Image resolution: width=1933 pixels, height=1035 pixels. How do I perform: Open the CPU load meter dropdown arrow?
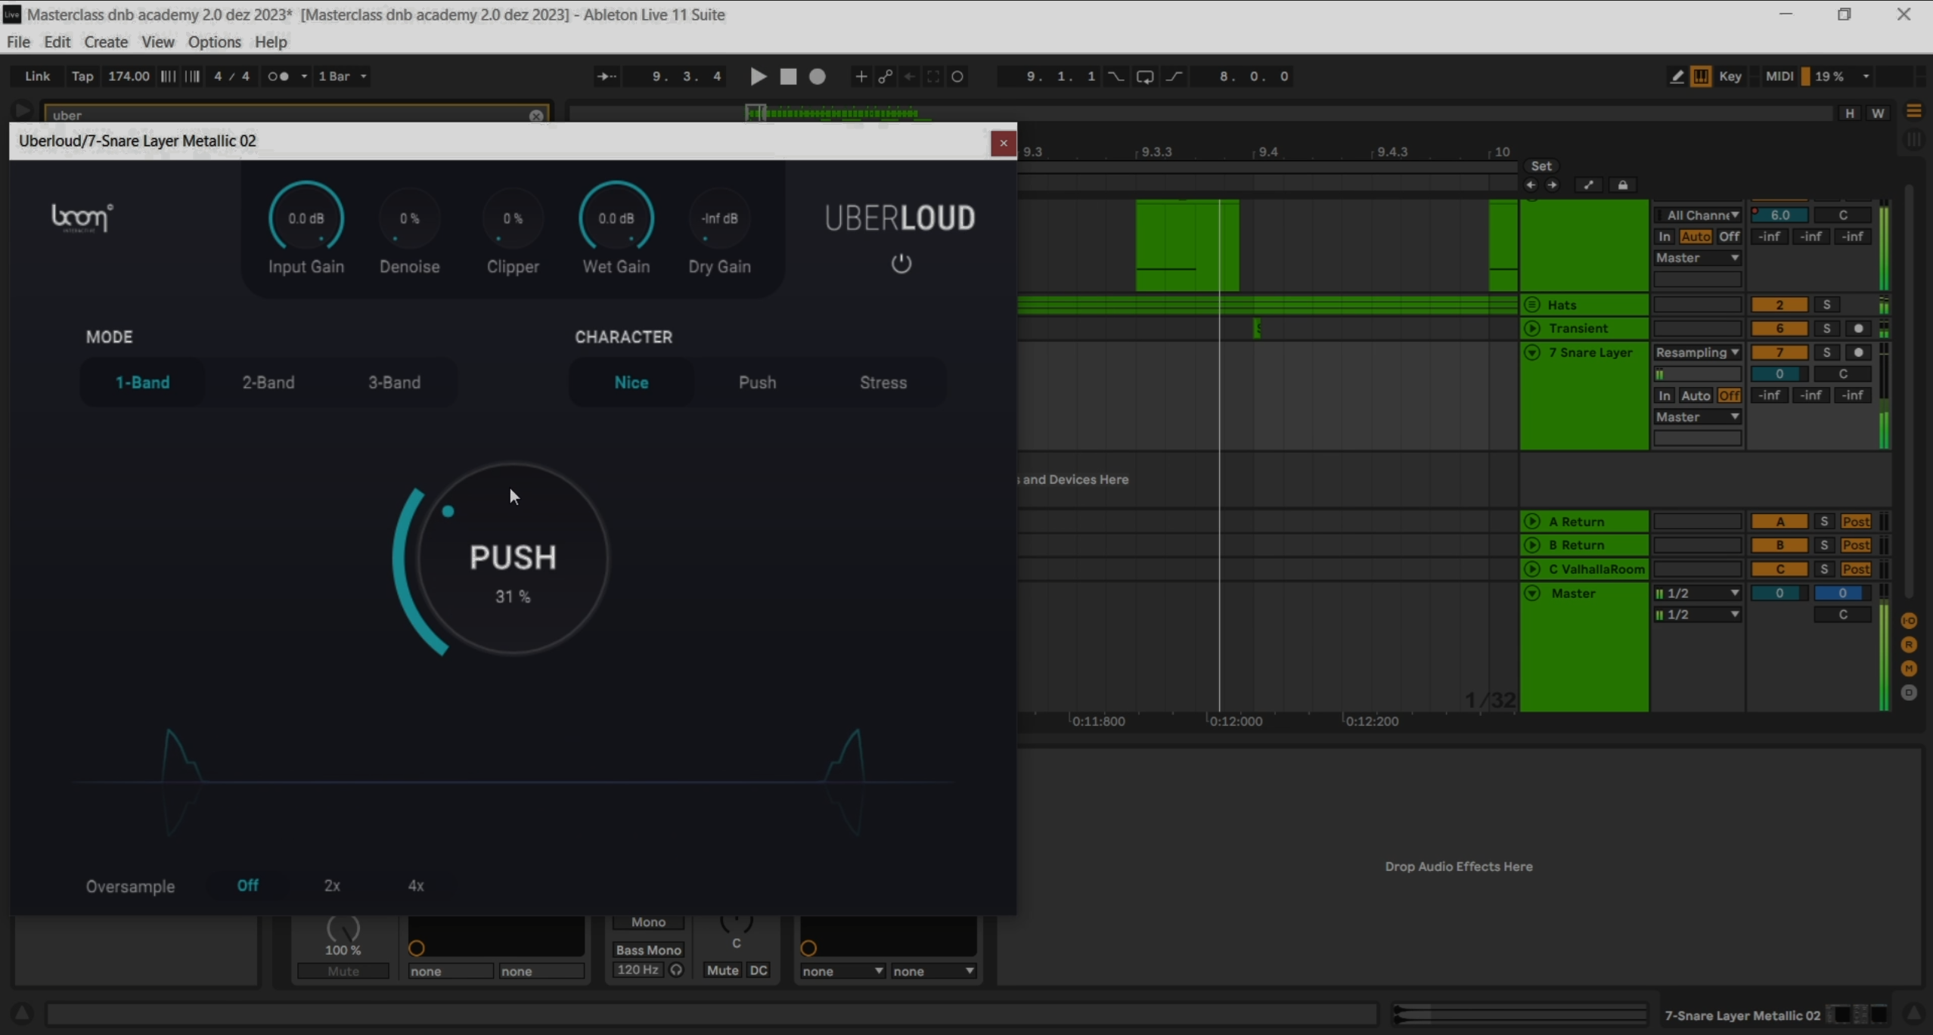click(x=1866, y=76)
